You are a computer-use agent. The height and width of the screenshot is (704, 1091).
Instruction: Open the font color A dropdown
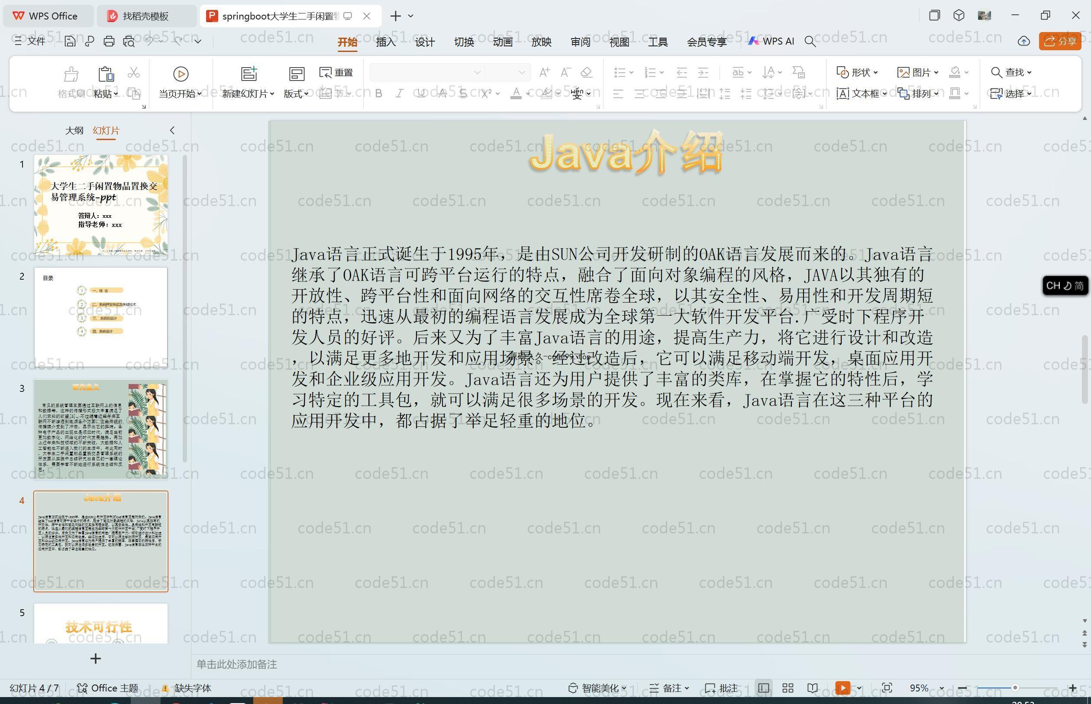pos(528,94)
